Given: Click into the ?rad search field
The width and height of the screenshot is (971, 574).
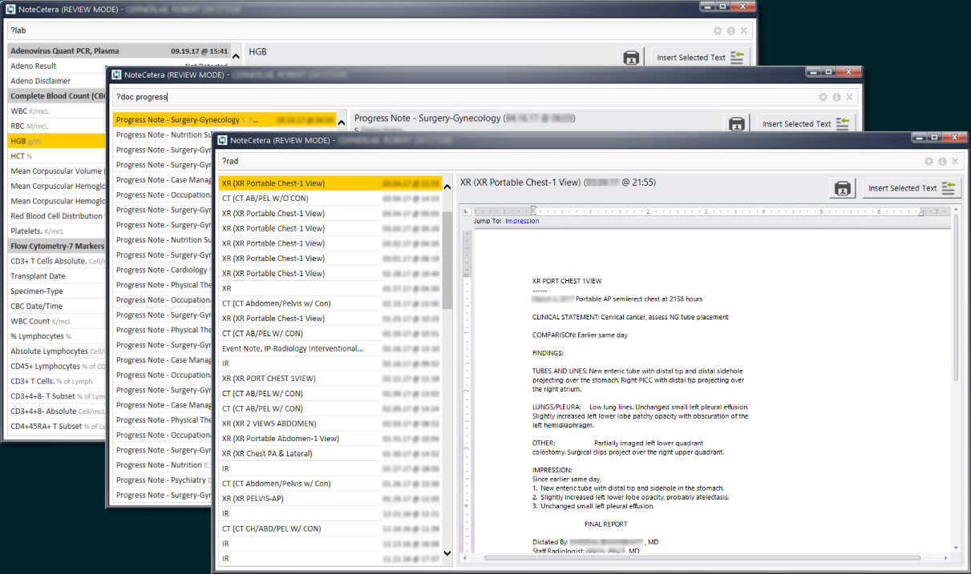Looking at the screenshot, I should (561, 161).
